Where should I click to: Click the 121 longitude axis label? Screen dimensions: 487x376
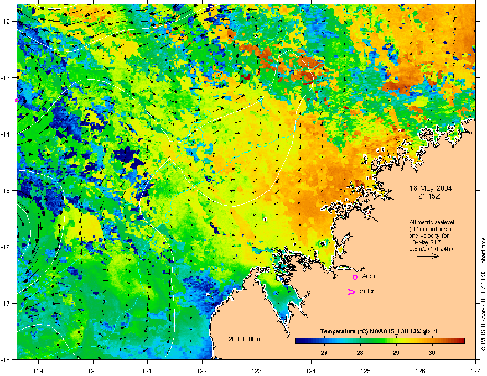click(x=148, y=370)
